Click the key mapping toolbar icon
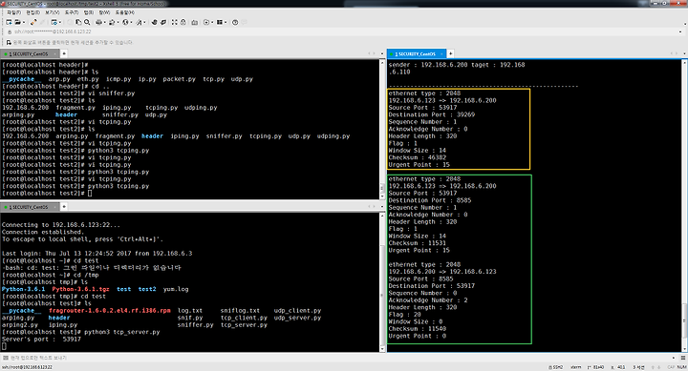Image resolution: width=688 pixels, height=371 pixels. (194, 22)
